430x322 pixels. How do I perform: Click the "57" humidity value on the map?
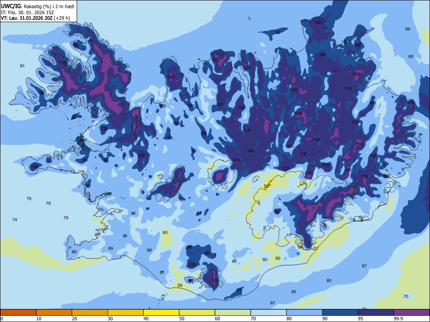coord(316,248)
